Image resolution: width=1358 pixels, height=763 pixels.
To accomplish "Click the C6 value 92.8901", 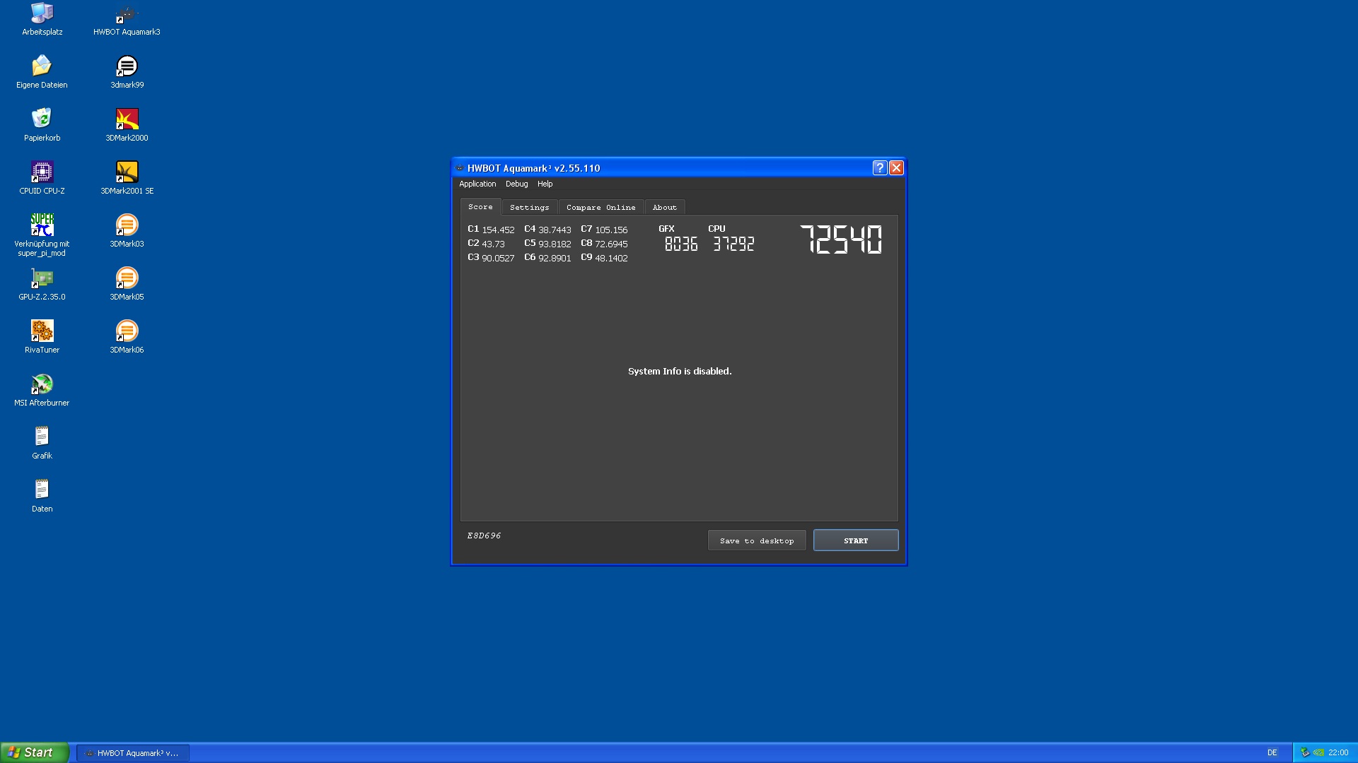I will 555,259.
